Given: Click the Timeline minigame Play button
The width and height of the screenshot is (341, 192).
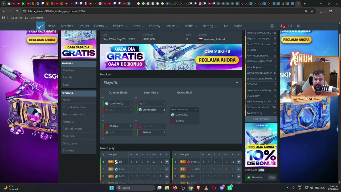Looking at the screenshot, I should (x=272, y=177).
